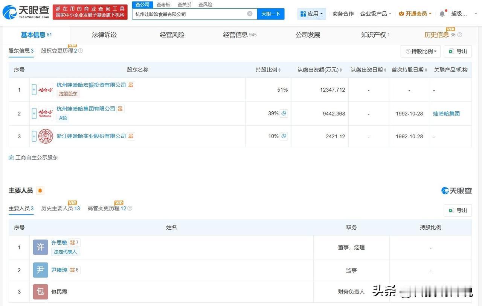View equity structure icon for 浙江娃哈哈实业股份有限公司
482x306 pixels.
click(x=131, y=136)
